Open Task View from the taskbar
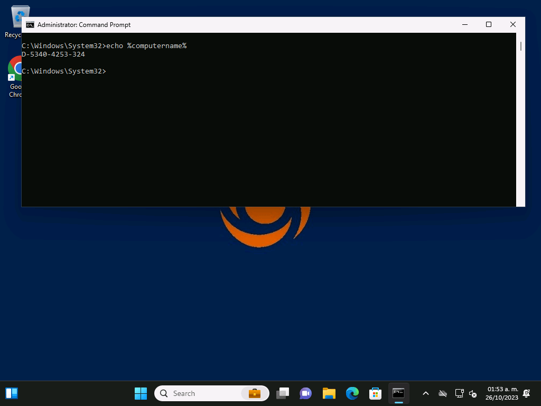The image size is (541, 406). click(283, 393)
